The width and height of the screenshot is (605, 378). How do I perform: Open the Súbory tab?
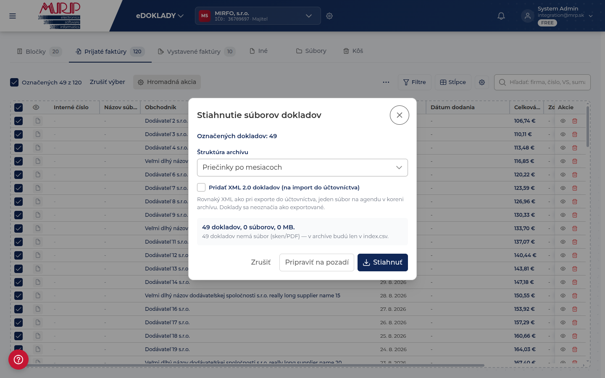tap(311, 51)
